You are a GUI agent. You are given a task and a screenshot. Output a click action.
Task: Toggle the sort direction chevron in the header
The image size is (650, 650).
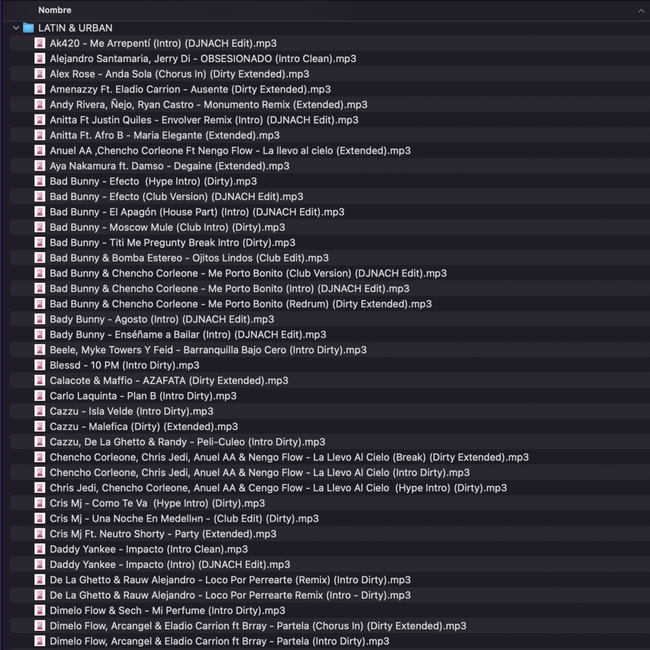[x=642, y=10]
